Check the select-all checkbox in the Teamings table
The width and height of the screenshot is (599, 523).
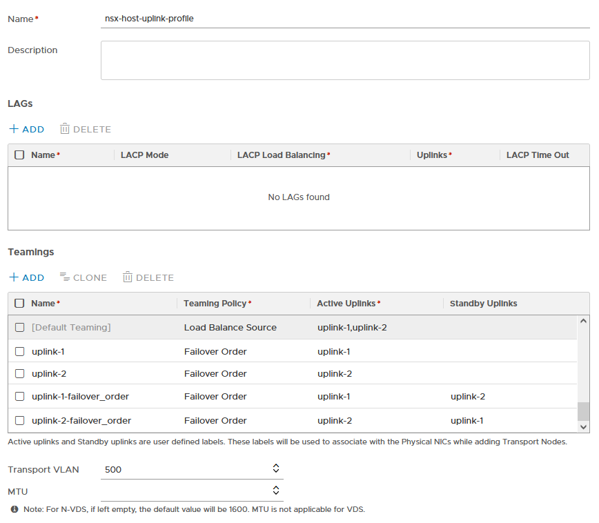click(x=19, y=303)
